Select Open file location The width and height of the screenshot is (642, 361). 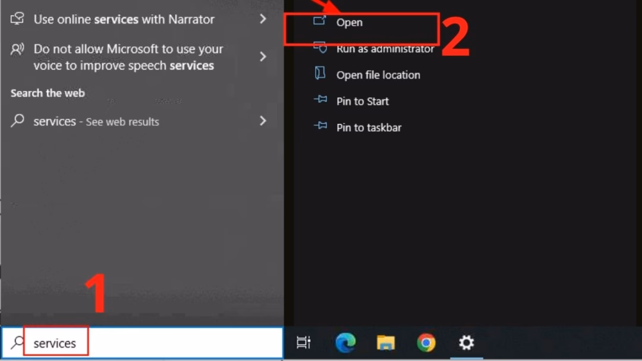[x=378, y=75]
